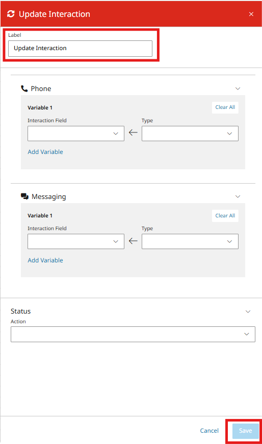262x444 pixels.
Task: Add Variable under Messaging section
Action: point(45,260)
